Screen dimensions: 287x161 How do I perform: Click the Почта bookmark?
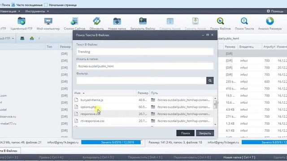coord(5,5)
